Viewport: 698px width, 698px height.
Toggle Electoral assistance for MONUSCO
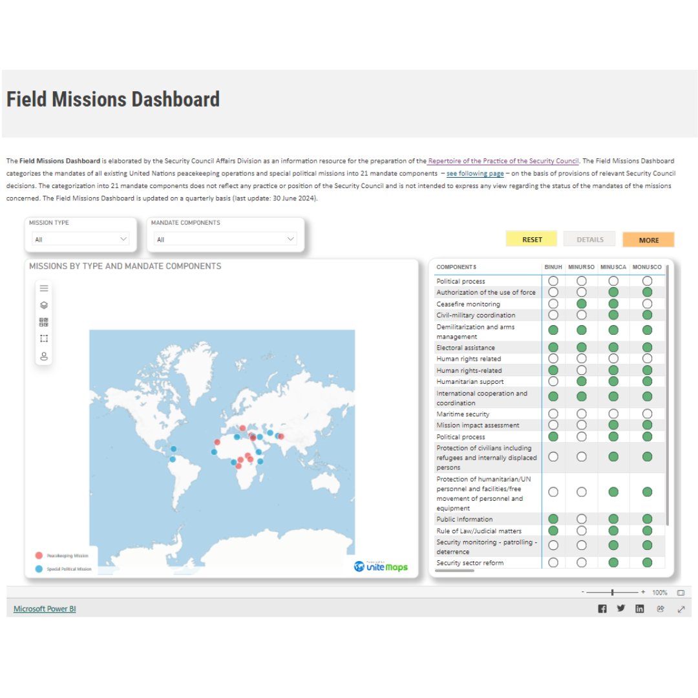pyautogui.click(x=647, y=347)
